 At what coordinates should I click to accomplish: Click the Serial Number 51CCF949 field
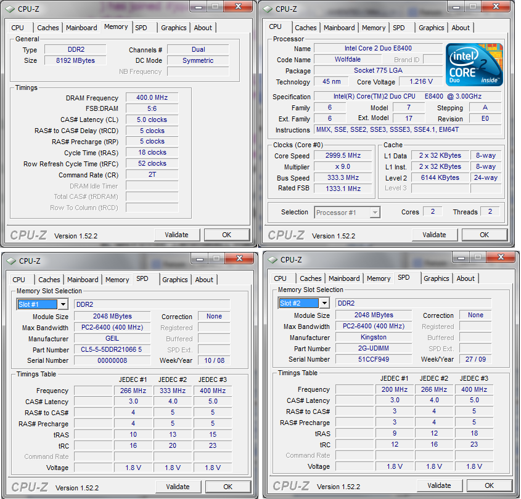tap(374, 359)
